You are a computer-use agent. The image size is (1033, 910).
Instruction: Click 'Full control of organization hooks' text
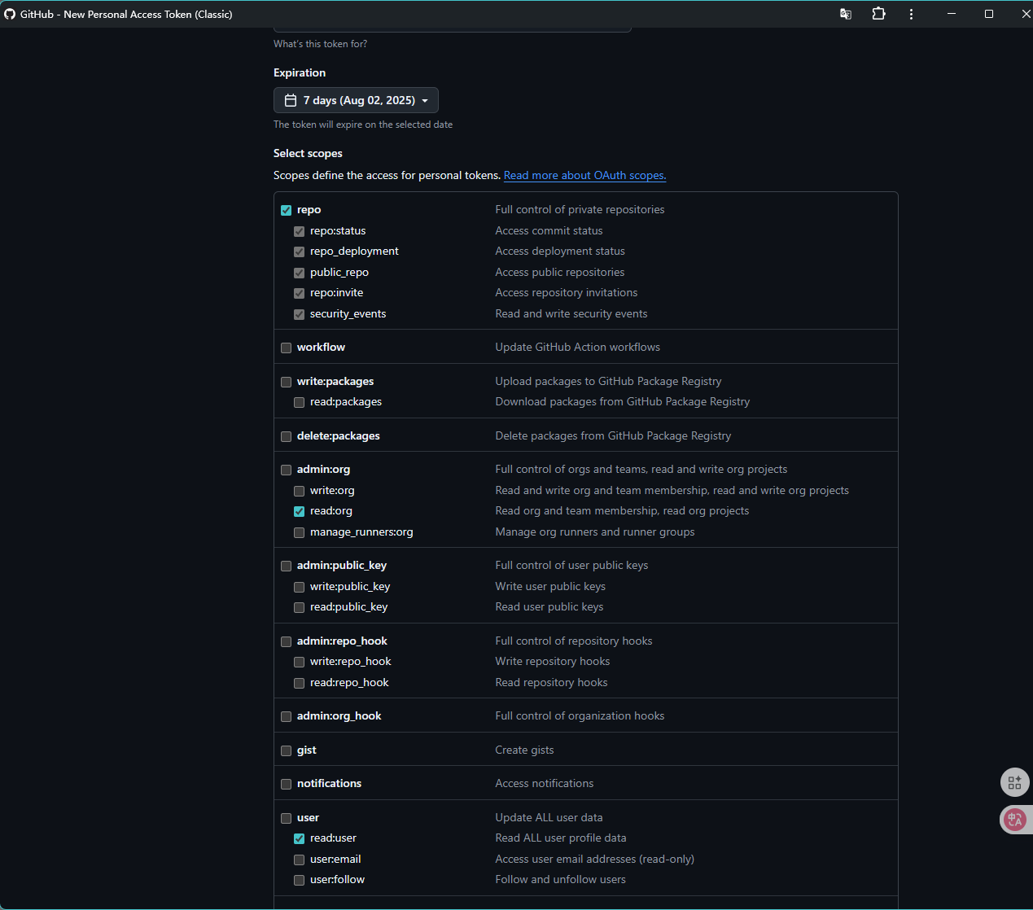pyautogui.click(x=580, y=715)
